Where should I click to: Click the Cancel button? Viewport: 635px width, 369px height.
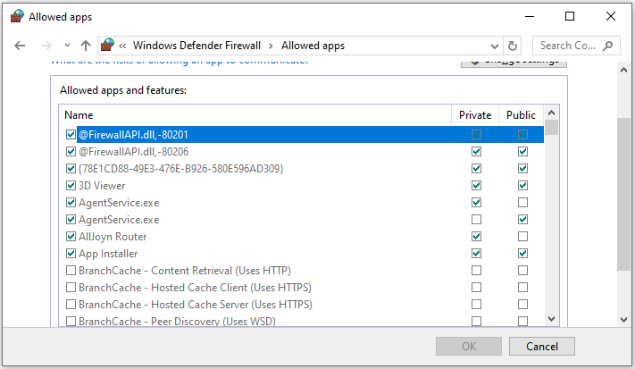(542, 347)
